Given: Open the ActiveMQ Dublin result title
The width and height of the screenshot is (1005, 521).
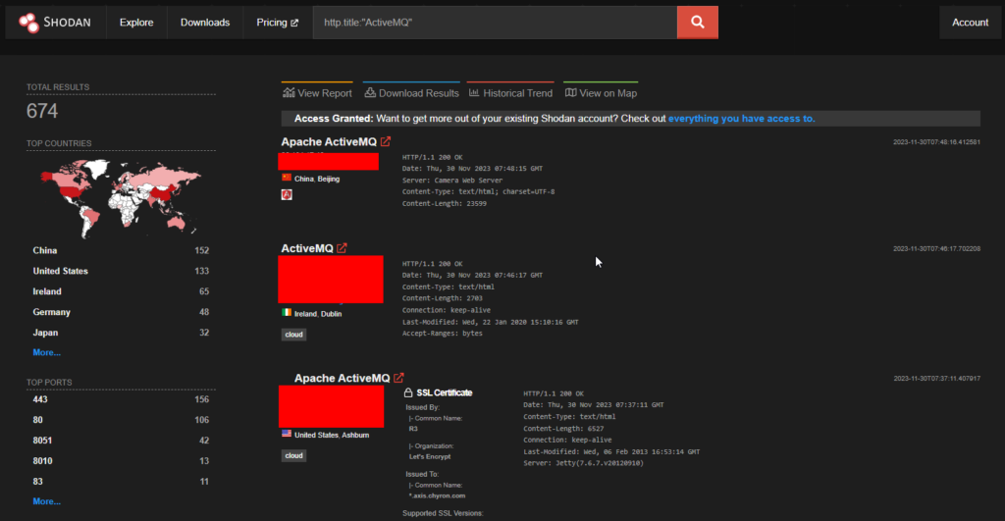Looking at the screenshot, I should pyautogui.click(x=307, y=248).
